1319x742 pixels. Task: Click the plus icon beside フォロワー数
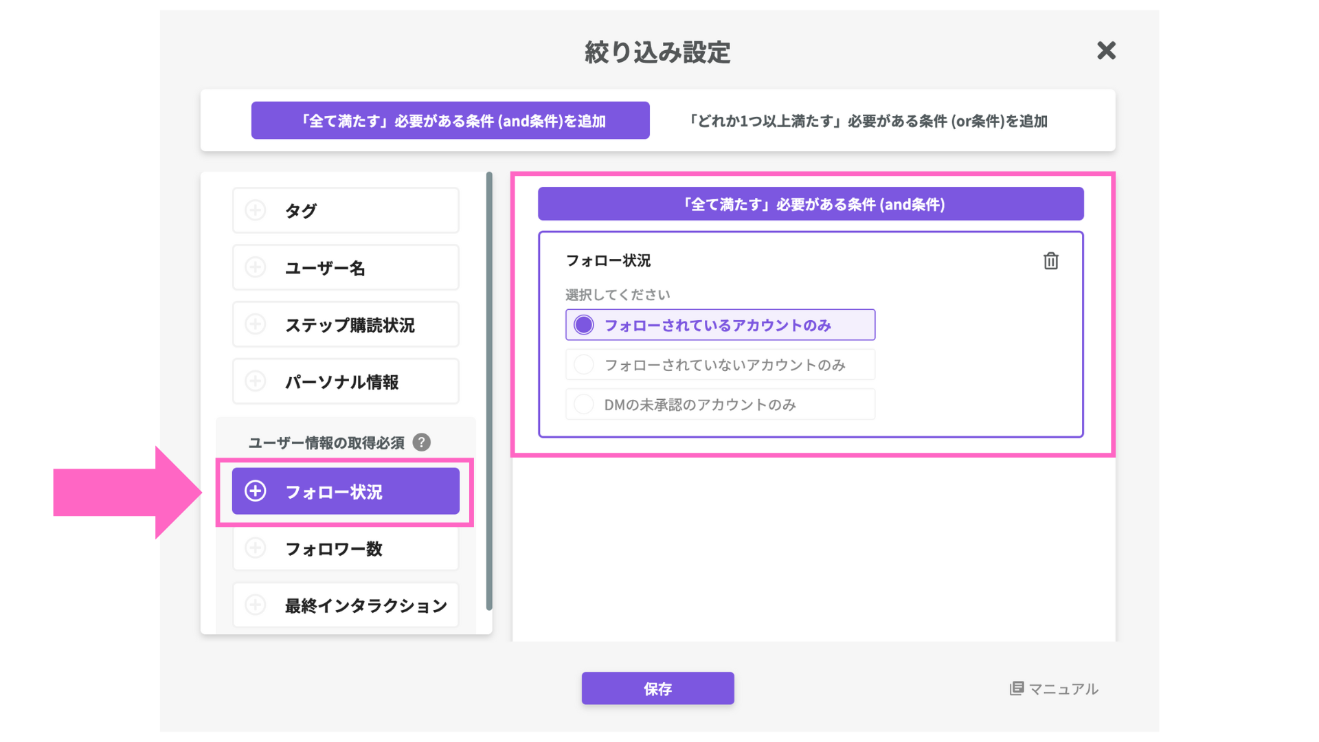point(256,548)
